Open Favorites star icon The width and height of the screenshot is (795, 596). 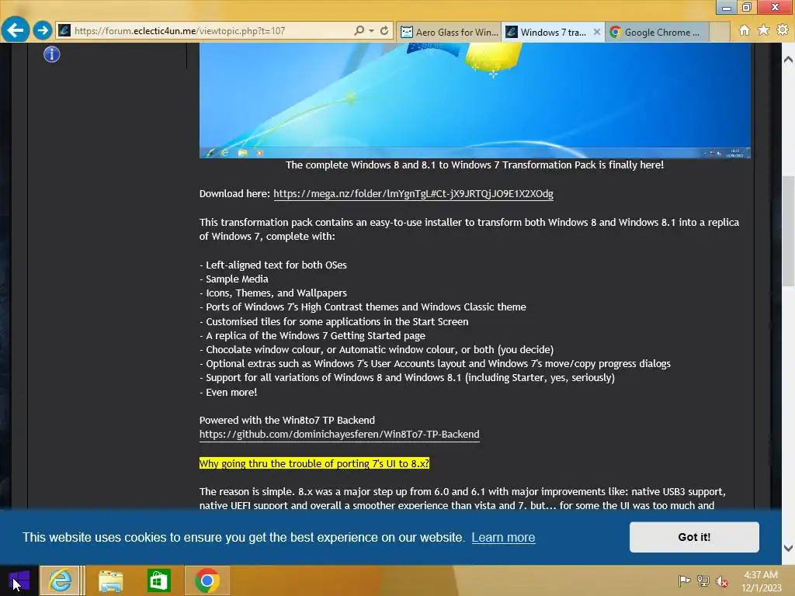pyautogui.click(x=763, y=30)
